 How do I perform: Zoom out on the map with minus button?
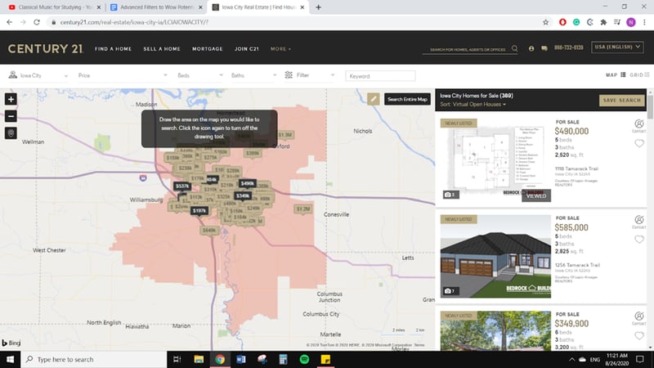pos(11,116)
